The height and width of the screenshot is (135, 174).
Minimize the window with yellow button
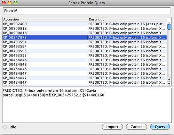click(x=9, y=3)
